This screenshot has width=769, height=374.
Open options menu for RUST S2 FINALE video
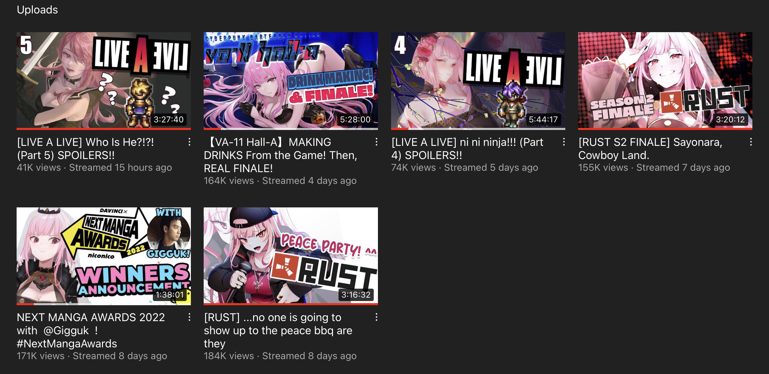click(751, 142)
